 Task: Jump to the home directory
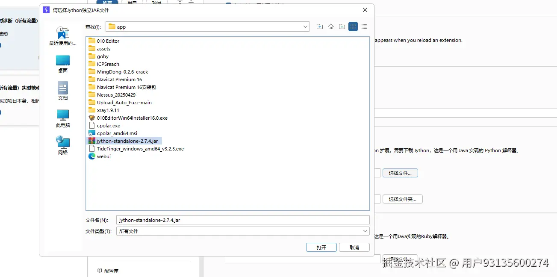331,27
